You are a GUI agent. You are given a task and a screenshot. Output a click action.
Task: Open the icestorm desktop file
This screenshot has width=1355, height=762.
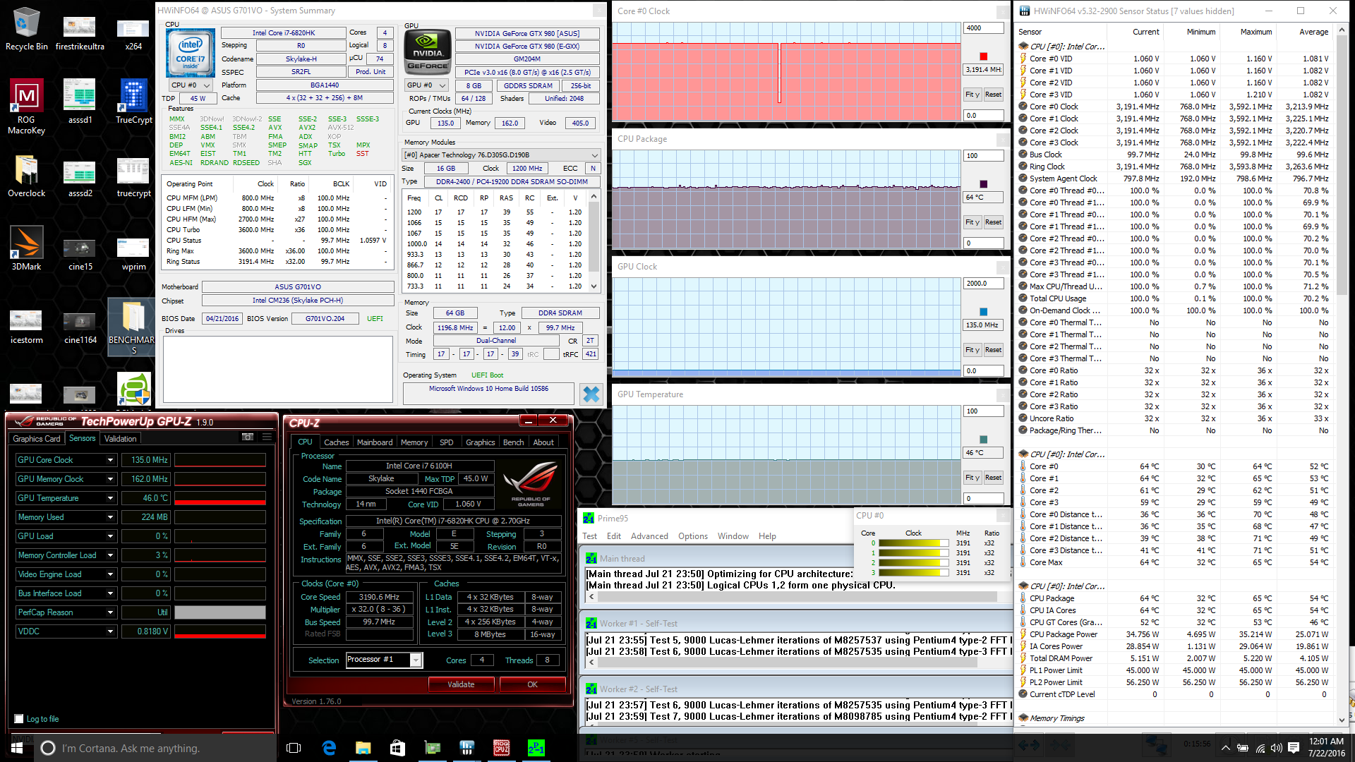26,327
